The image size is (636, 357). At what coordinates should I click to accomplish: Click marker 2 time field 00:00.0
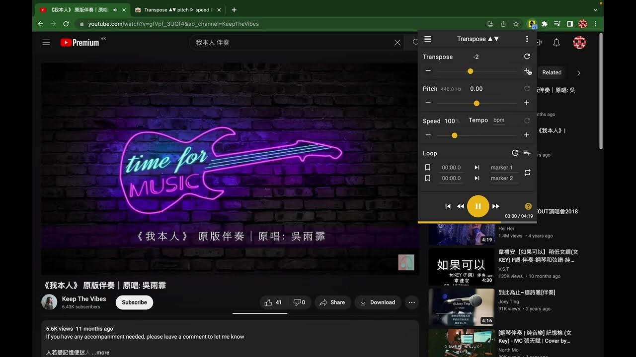pos(451,178)
